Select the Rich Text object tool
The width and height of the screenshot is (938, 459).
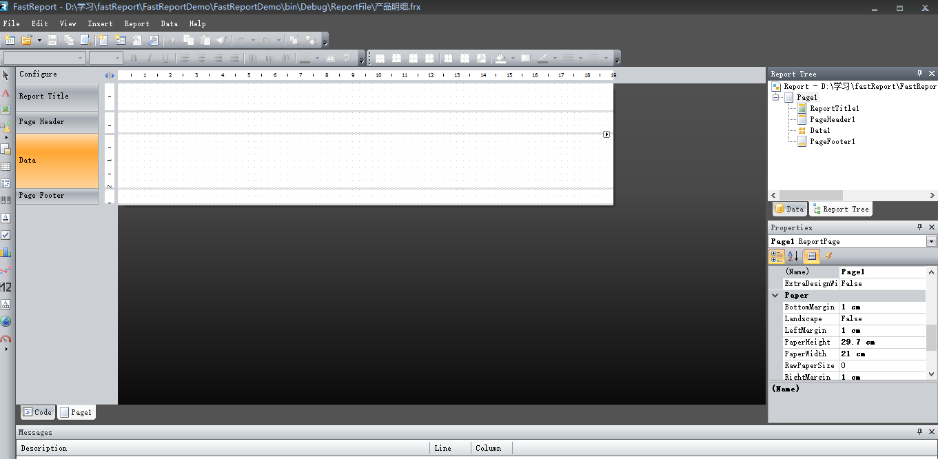pos(6,218)
